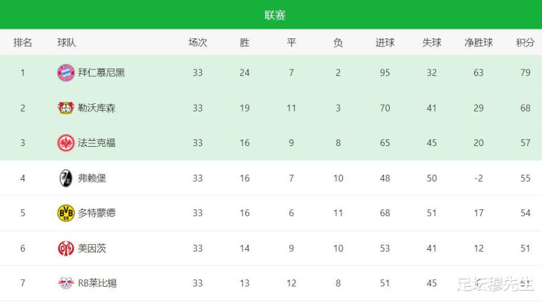Click the Bayern Munich club logo
The height and width of the screenshot is (302, 542).
pos(66,73)
